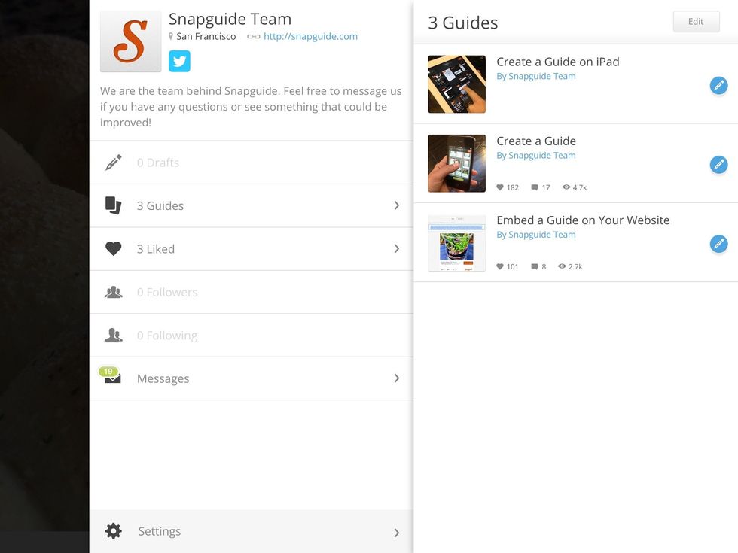Open the snapguide.com website link
The width and height of the screenshot is (738, 553).
tap(310, 36)
